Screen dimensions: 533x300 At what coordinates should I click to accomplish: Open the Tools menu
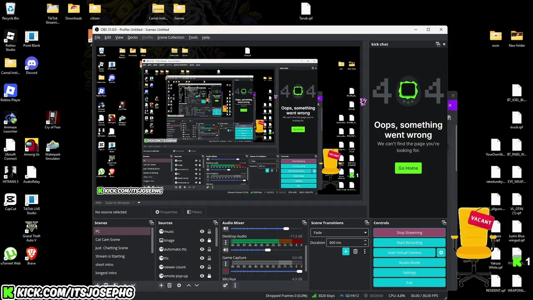[193, 37]
